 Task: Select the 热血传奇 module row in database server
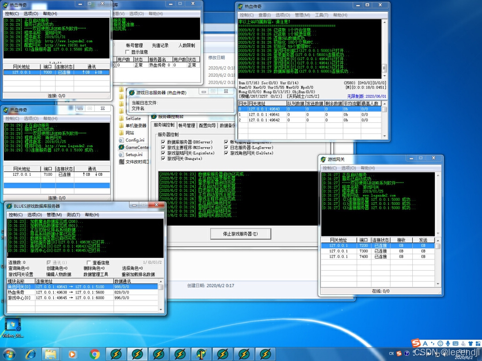[82, 292]
